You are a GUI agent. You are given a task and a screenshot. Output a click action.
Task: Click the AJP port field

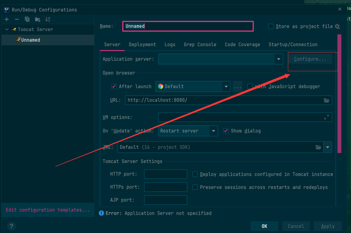tap(166, 200)
